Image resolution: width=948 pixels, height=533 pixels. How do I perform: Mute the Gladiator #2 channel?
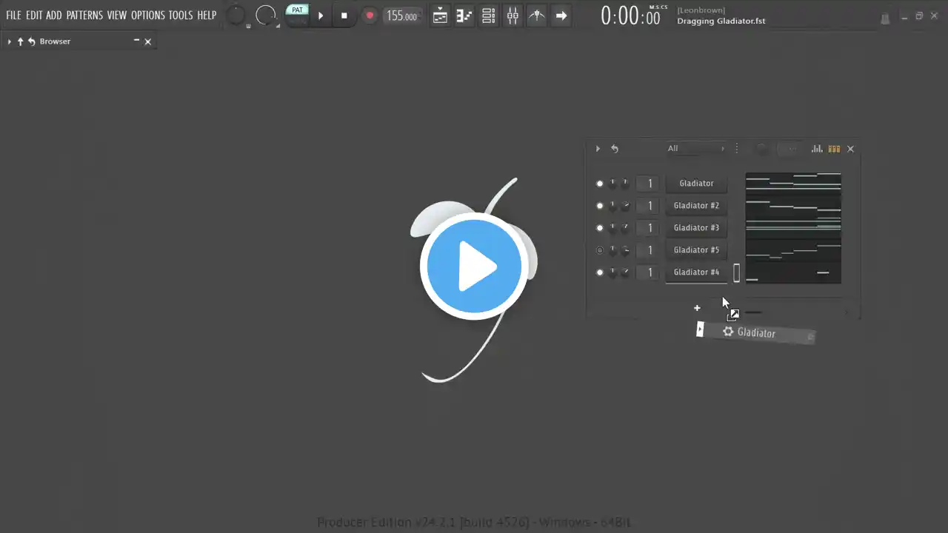pos(600,206)
